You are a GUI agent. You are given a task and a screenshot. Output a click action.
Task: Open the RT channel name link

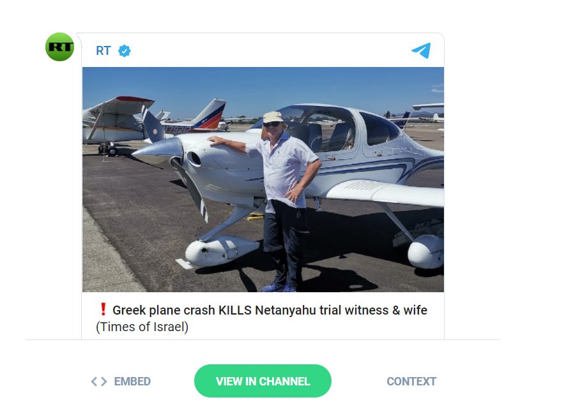pyautogui.click(x=103, y=51)
